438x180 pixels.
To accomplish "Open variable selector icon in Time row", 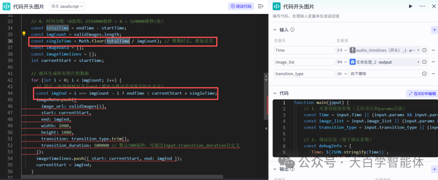I will tap(424, 50).
